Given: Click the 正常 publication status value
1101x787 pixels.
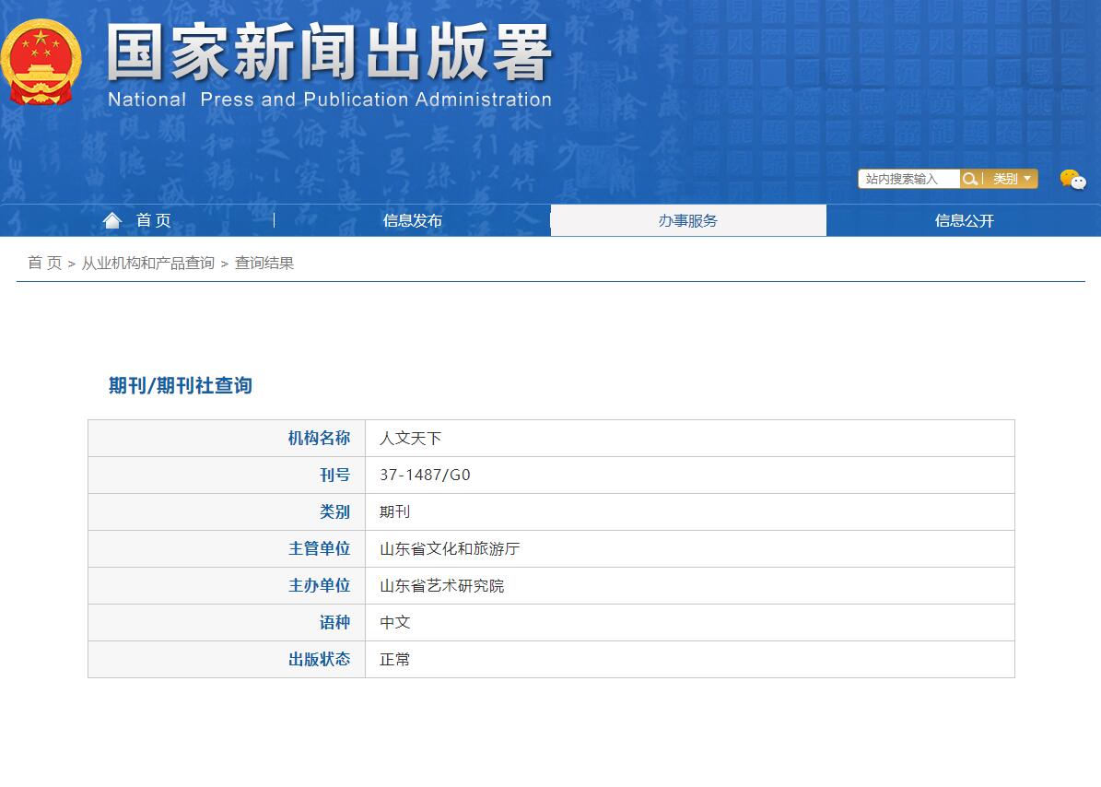Looking at the screenshot, I should point(395,660).
